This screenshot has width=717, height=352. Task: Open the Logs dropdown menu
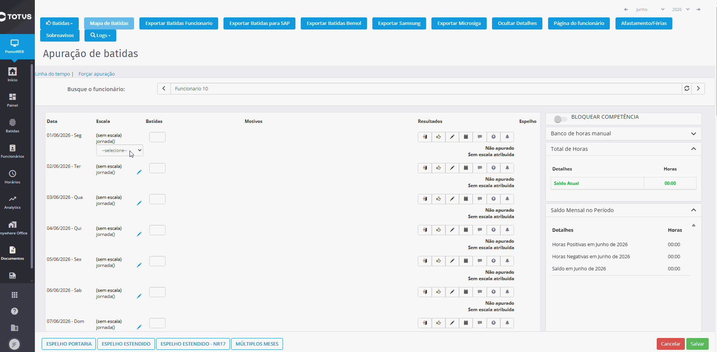100,36
